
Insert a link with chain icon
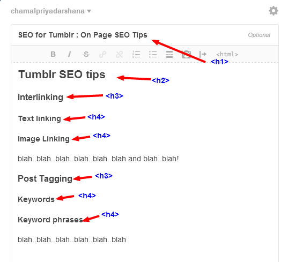pos(102,54)
